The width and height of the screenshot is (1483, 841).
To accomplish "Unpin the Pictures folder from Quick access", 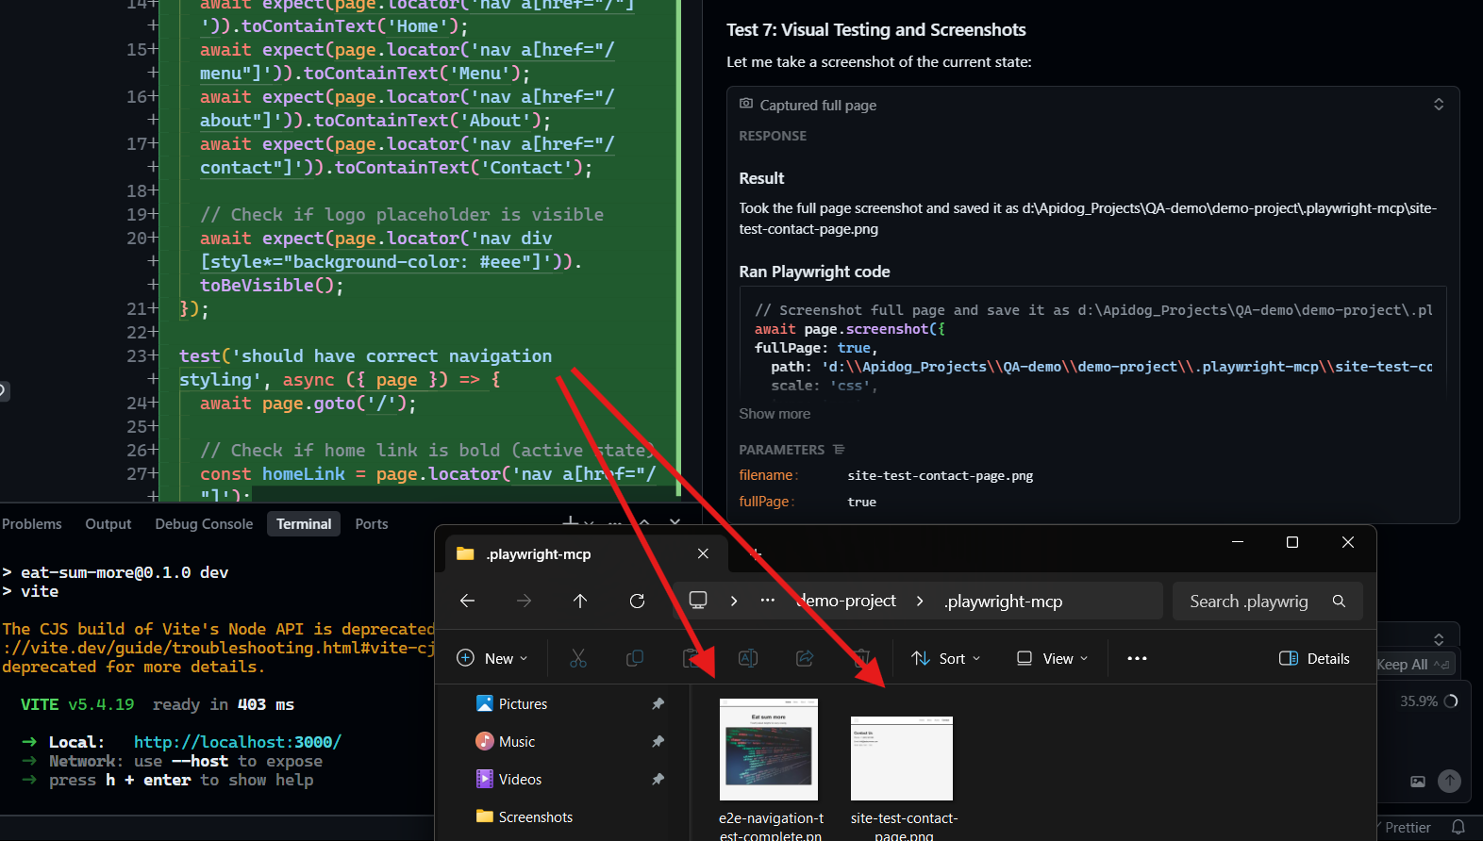I will 658,703.
